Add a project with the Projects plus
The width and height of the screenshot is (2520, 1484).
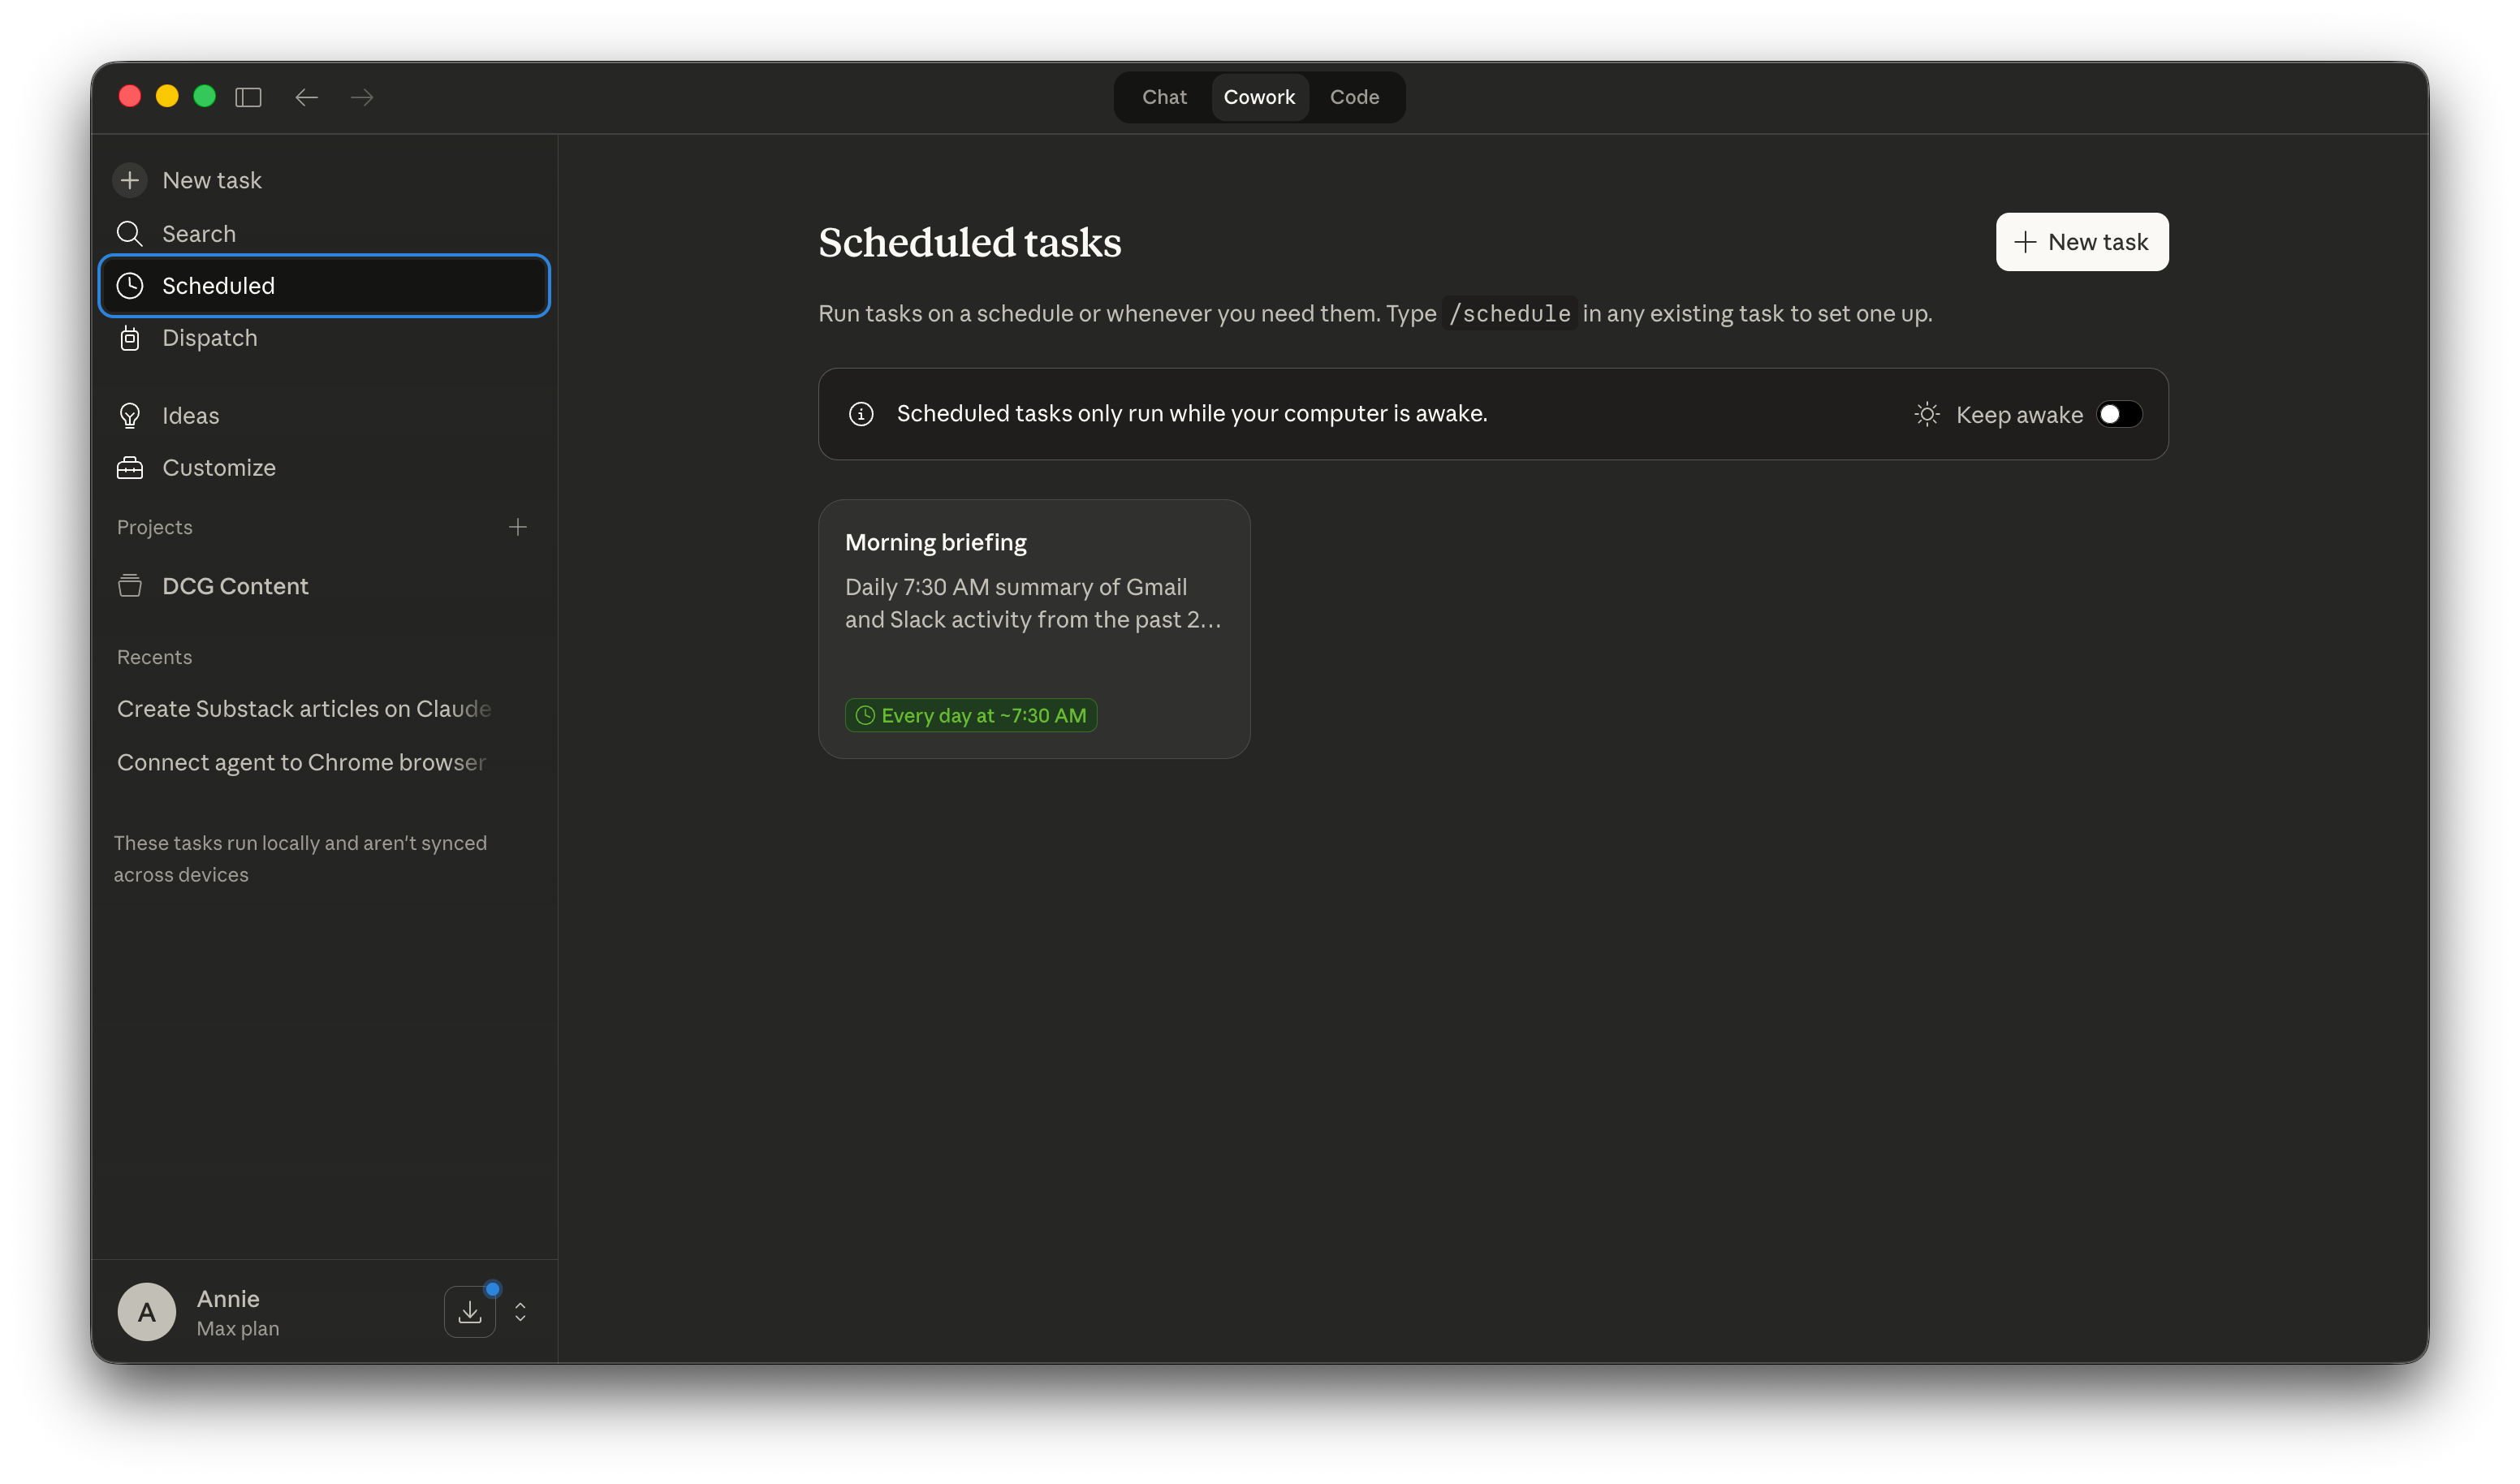pyautogui.click(x=517, y=527)
